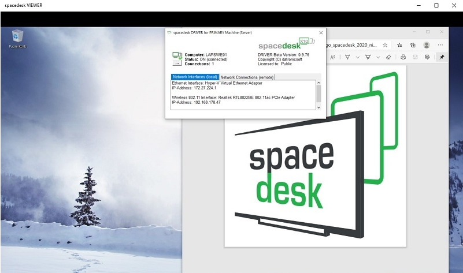Toggle the pin toolbar button

point(442,57)
